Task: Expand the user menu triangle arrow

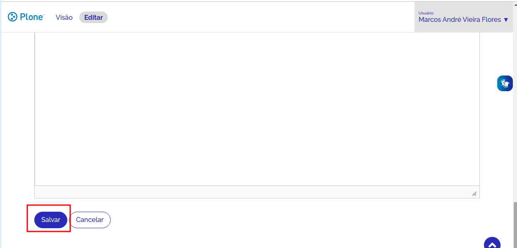Action: click(506, 20)
